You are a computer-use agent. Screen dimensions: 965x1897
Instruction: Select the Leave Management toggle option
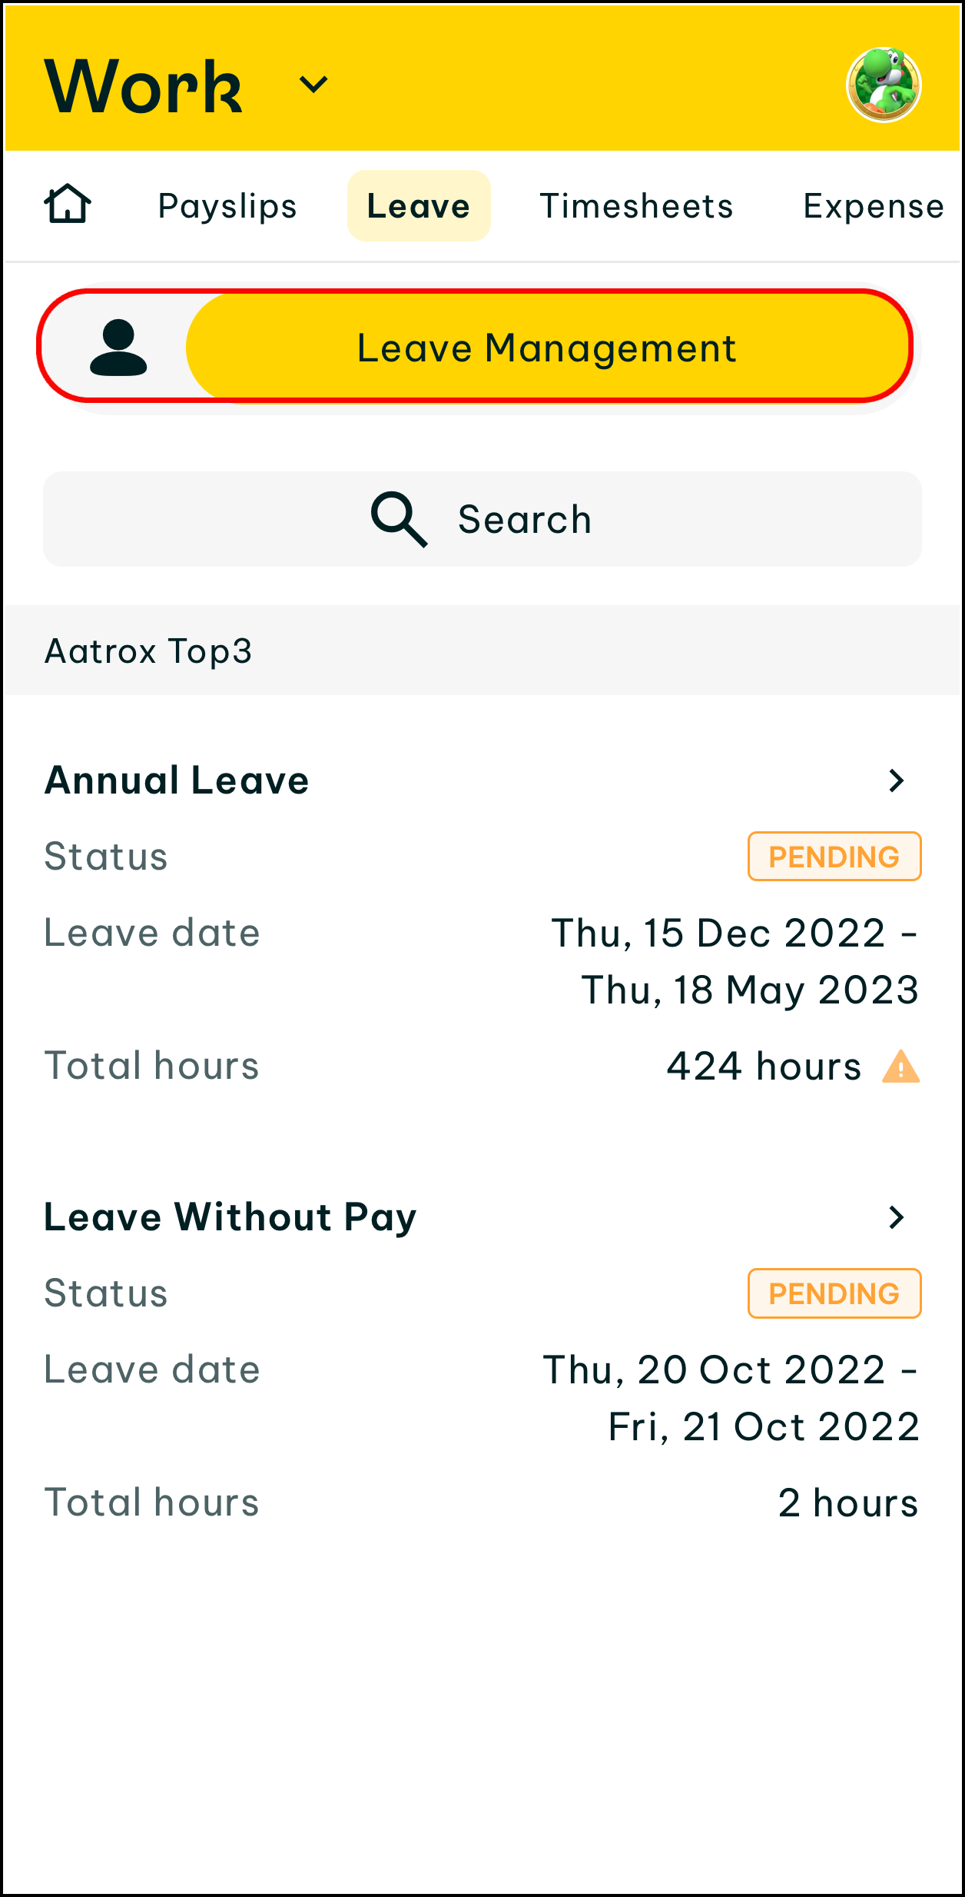tap(547, 348)
